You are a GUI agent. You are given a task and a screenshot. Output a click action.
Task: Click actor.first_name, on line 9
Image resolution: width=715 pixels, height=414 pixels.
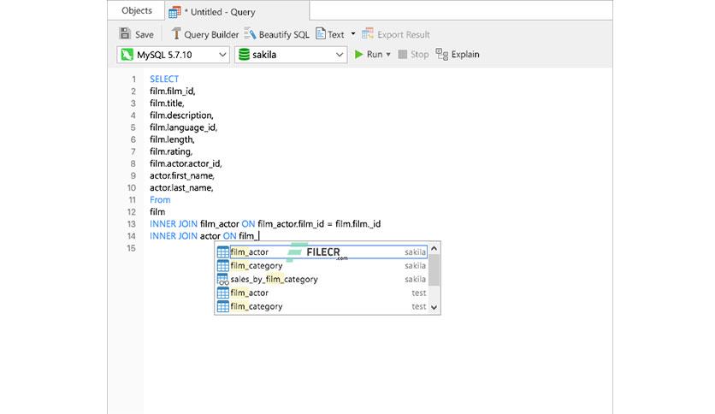click(182, 175)
